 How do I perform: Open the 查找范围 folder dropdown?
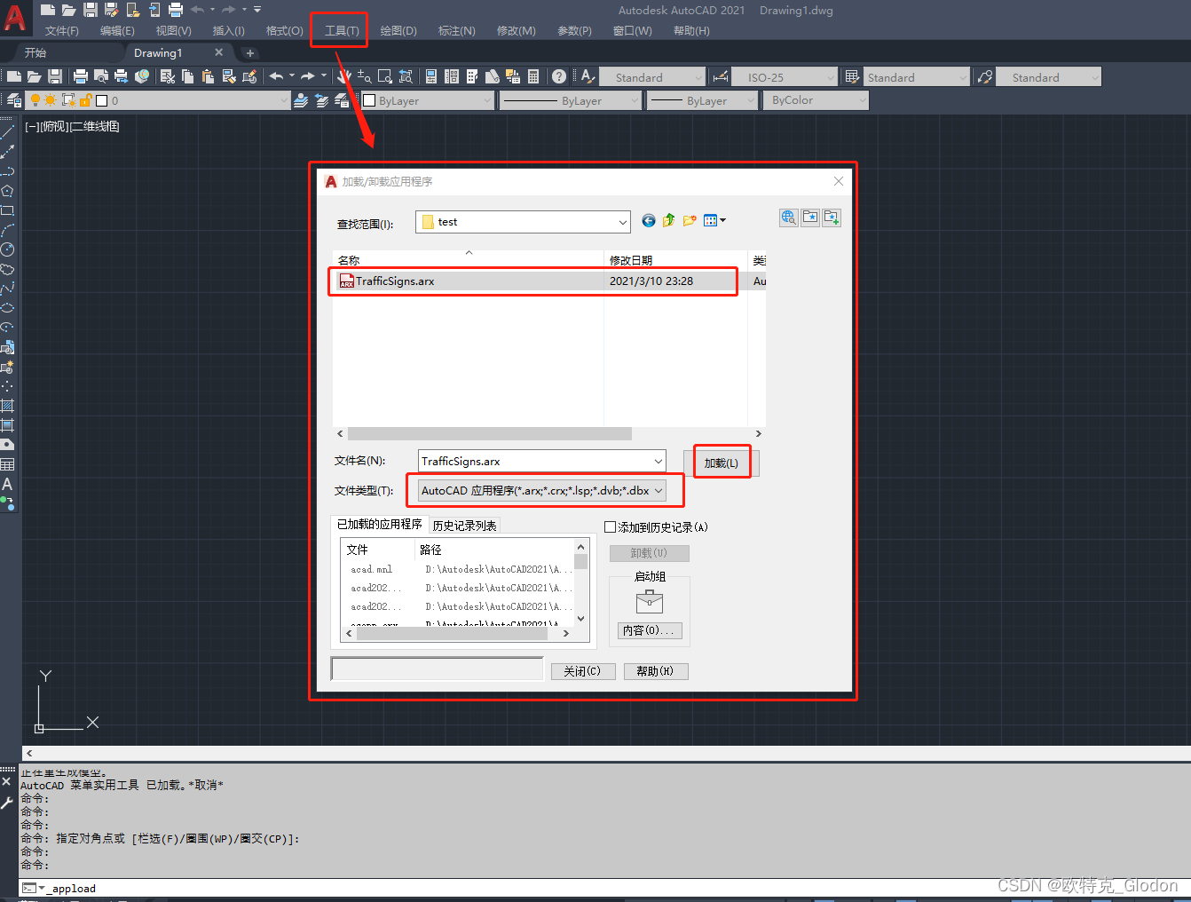[624, 222]
